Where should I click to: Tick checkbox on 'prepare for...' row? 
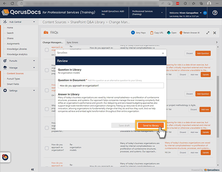pyautogui.click(x=47, y=128)
